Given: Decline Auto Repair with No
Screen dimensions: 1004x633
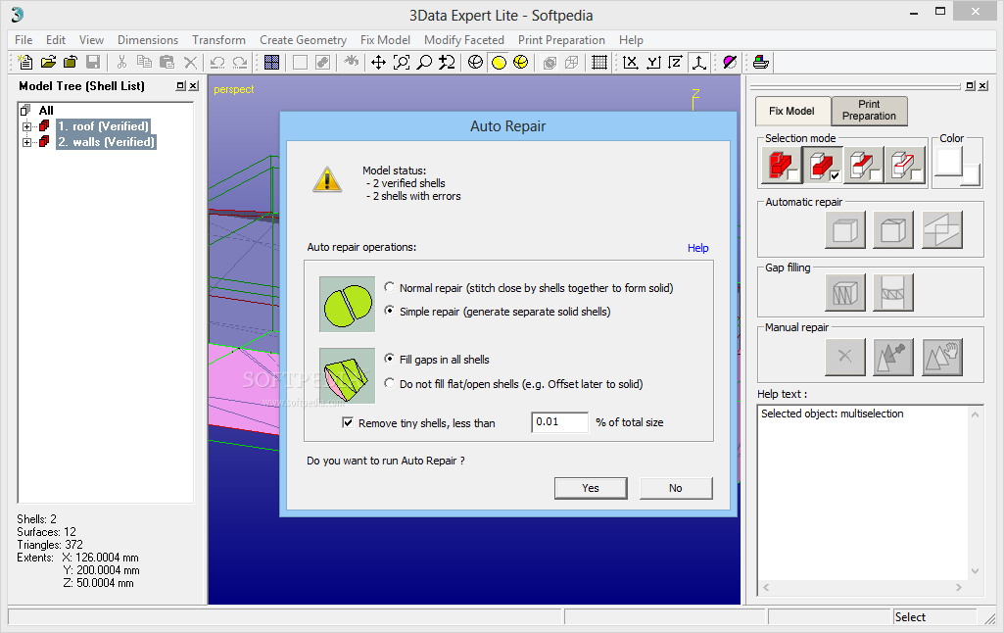Looking at the screenshot, I should pyautogui.click(x=676, y=488).
